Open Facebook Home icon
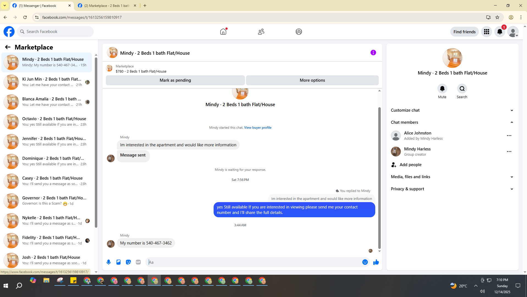 (x=223, y=32)
